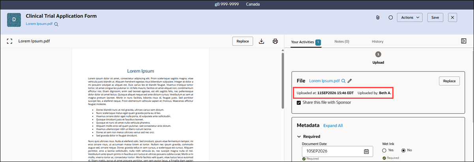This screenshot has height=162, width=474.
Task: Click the Your Activities count badge
Action: click(x=318, y=42)
